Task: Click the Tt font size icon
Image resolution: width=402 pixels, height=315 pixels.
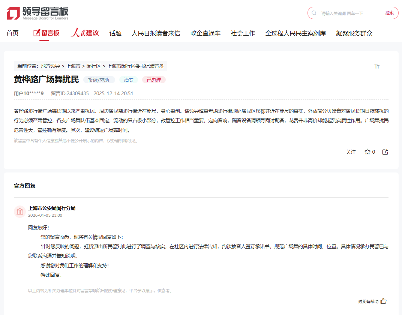Action: pos(376,66)
